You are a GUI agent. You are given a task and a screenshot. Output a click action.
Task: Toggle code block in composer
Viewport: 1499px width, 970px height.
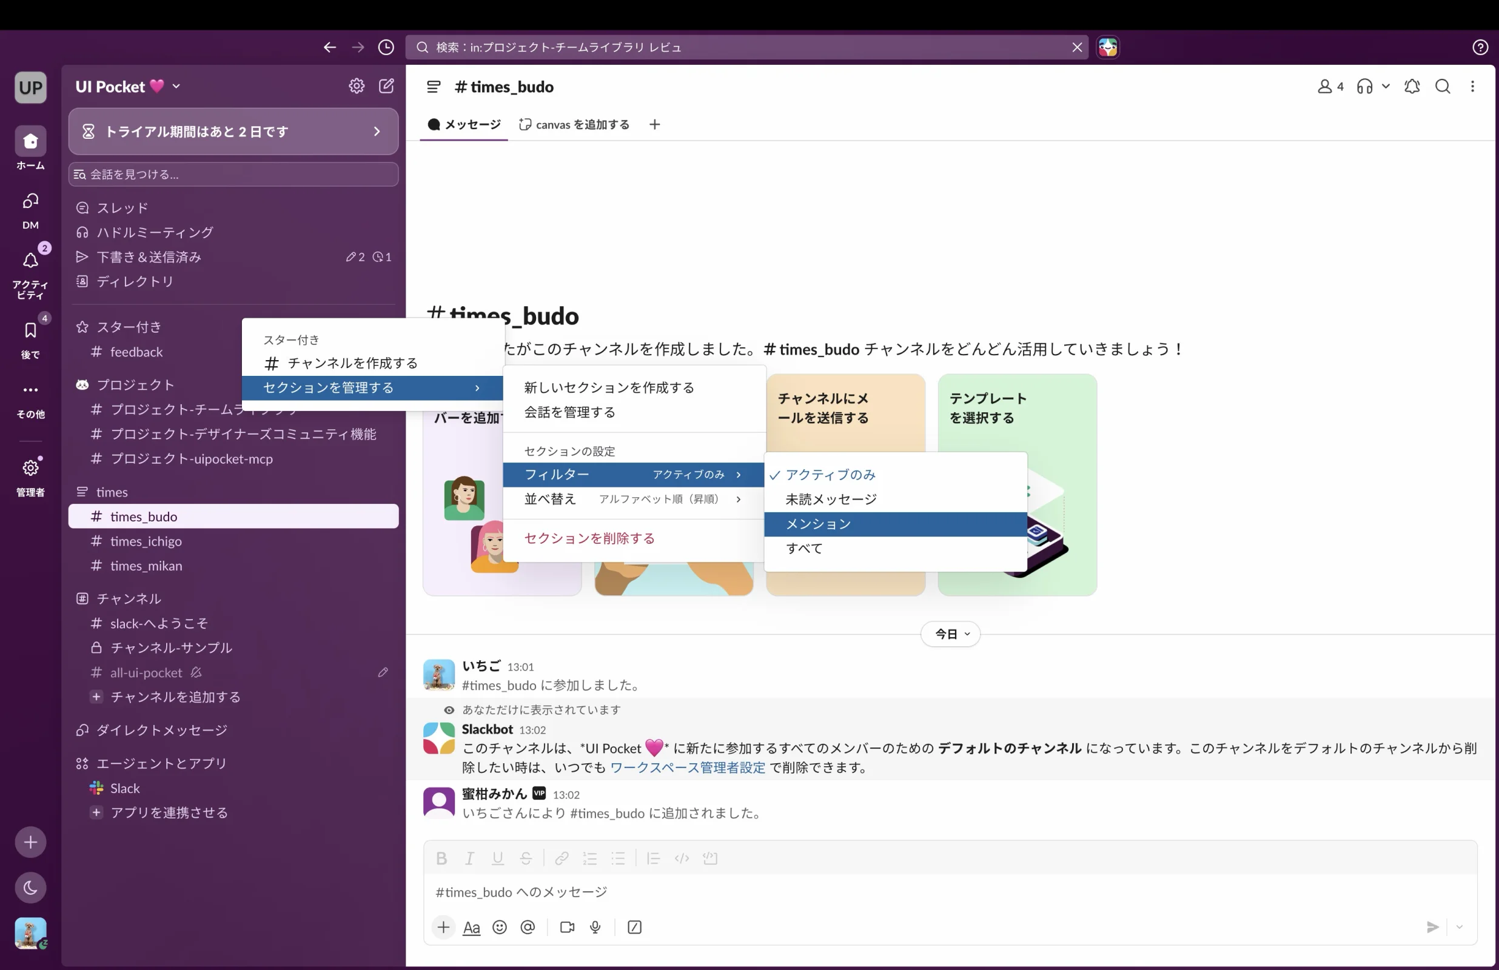[x=710, y=858]
